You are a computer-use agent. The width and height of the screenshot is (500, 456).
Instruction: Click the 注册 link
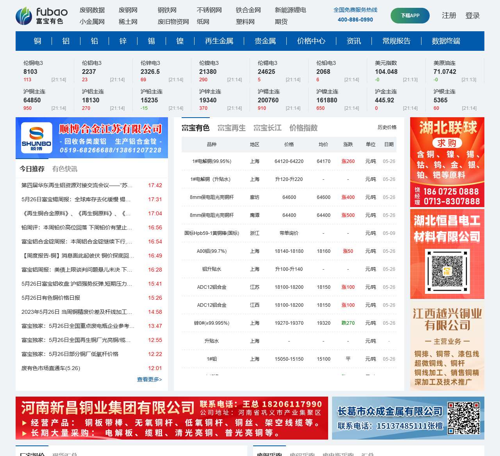(449, 16)
